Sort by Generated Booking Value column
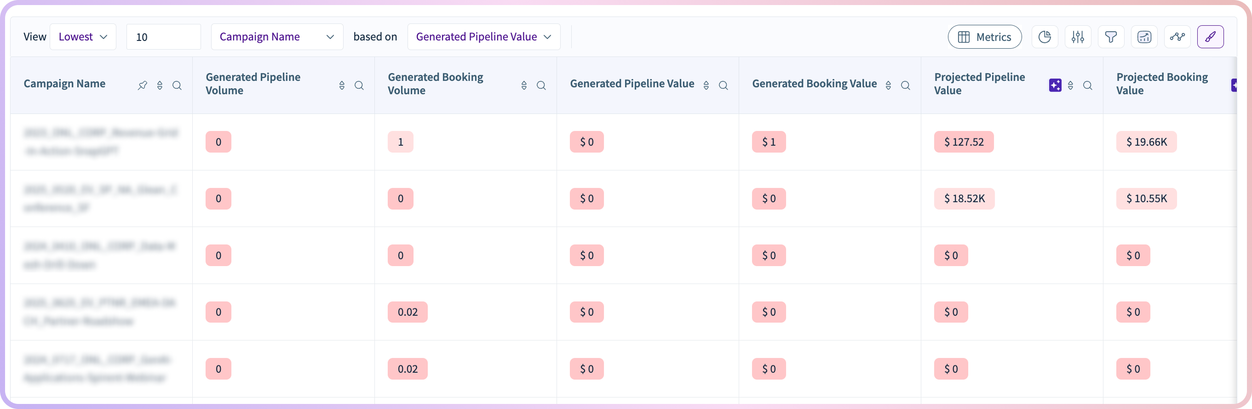 [x=889, y=85]
